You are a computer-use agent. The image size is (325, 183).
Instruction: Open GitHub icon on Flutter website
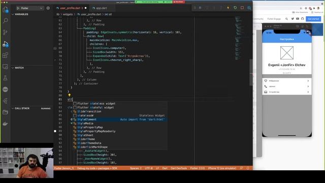pyautogui.click(x=303, y=19)
